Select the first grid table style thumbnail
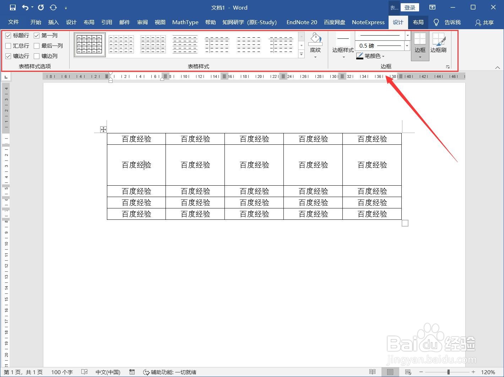Viewport: 504px width, 377px height. tap(90, 45)
